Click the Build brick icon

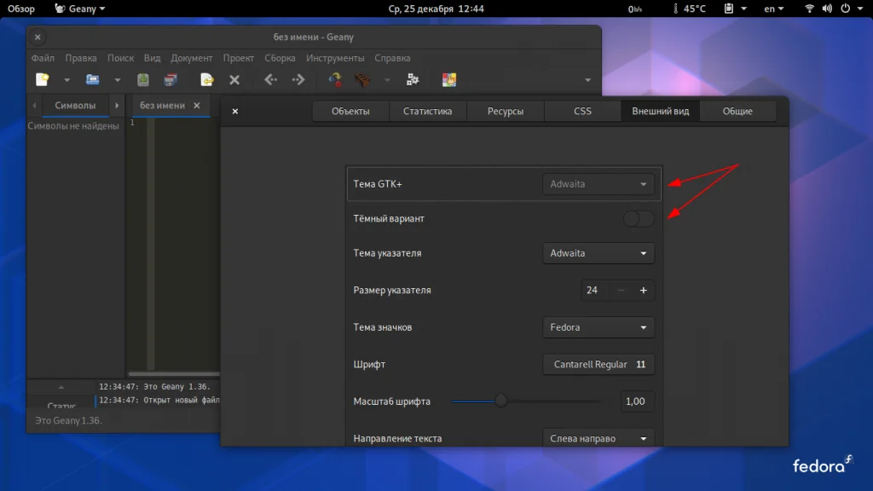coord(362,80)
